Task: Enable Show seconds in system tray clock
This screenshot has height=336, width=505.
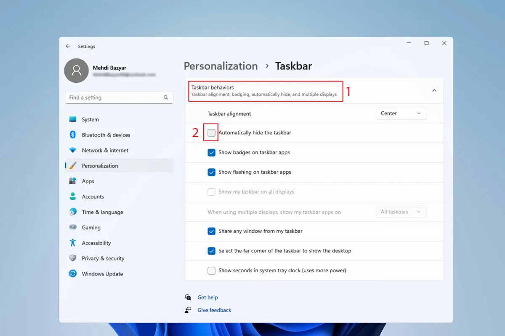Action: pos(212,270)
